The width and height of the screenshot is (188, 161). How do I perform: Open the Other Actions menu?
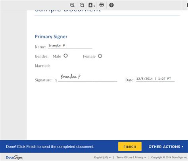(166, 147)
